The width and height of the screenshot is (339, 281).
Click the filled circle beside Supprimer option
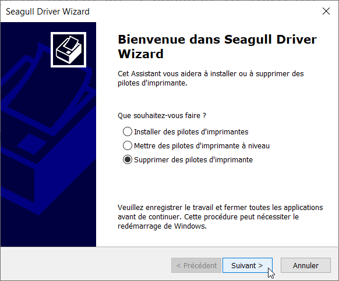[128, 160]
